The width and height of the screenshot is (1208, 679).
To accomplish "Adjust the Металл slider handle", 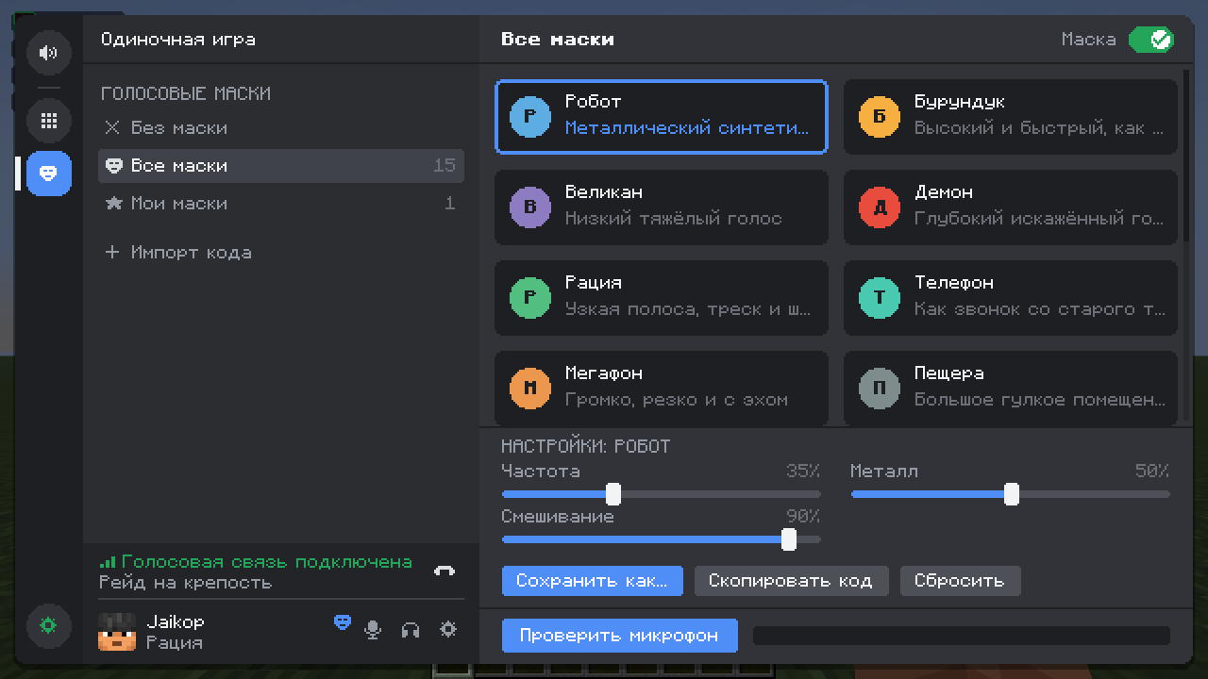I will coord(1012,494).
